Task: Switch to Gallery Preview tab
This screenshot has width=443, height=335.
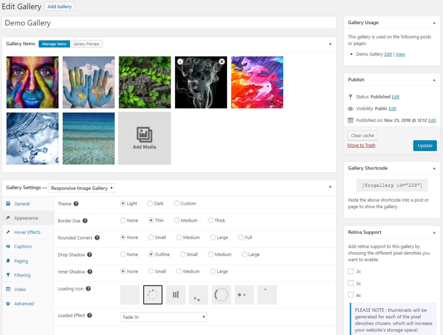Action: pos(86,44)
